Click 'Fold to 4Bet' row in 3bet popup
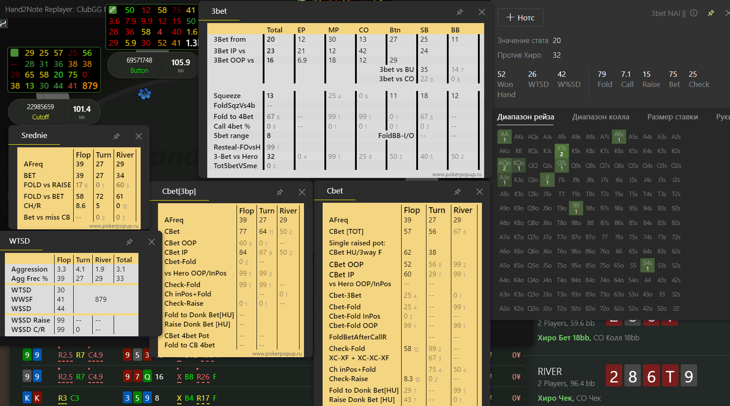The width and height of the screenshot is (730, 406). point(233,117)
